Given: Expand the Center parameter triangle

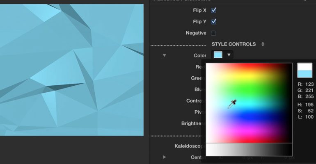Looking at the screenshot, I should coord(165,157).
